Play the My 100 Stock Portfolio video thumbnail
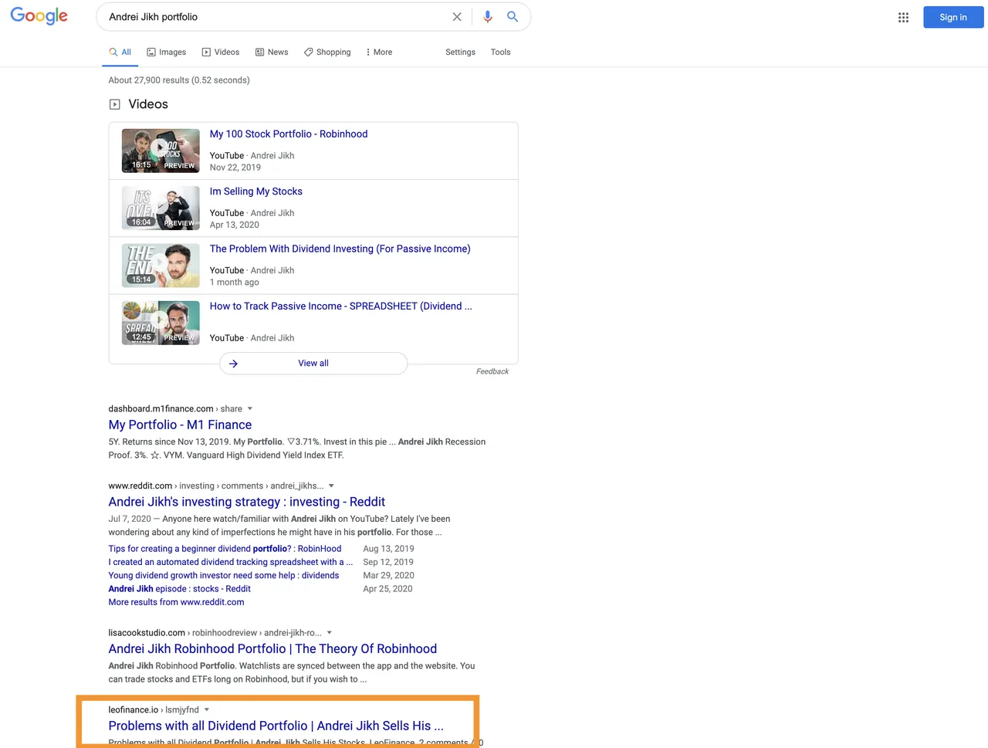The image size is (988, 748). (161, 151)
